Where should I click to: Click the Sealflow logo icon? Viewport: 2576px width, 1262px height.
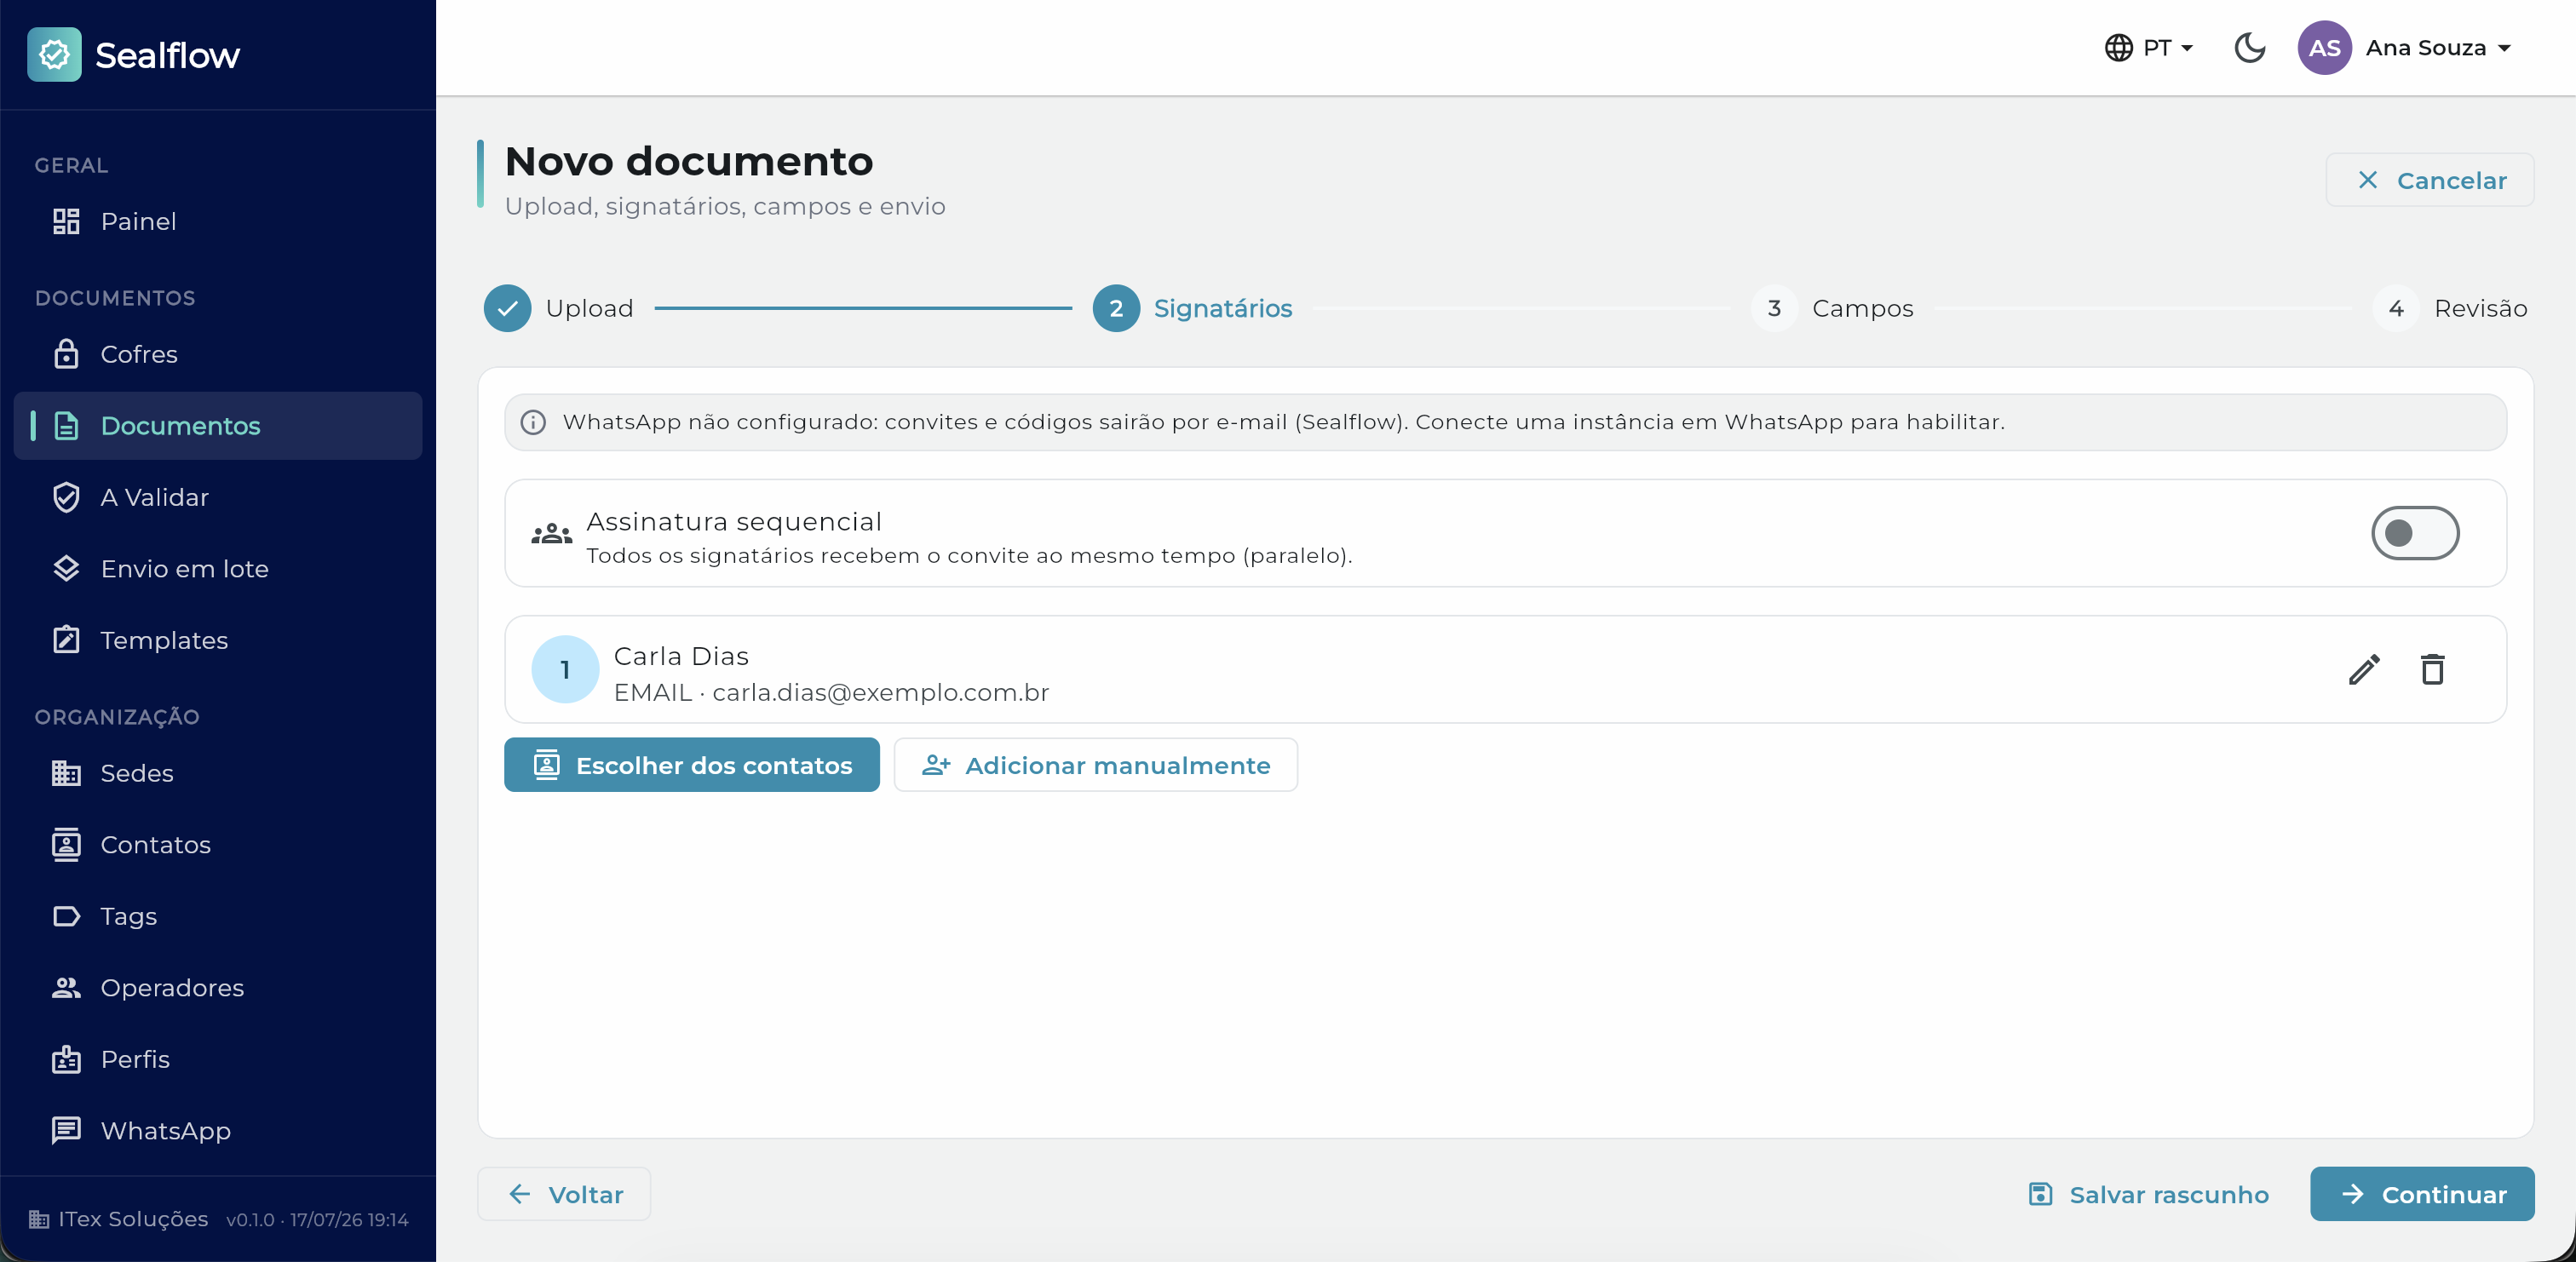tap(54, 54)
